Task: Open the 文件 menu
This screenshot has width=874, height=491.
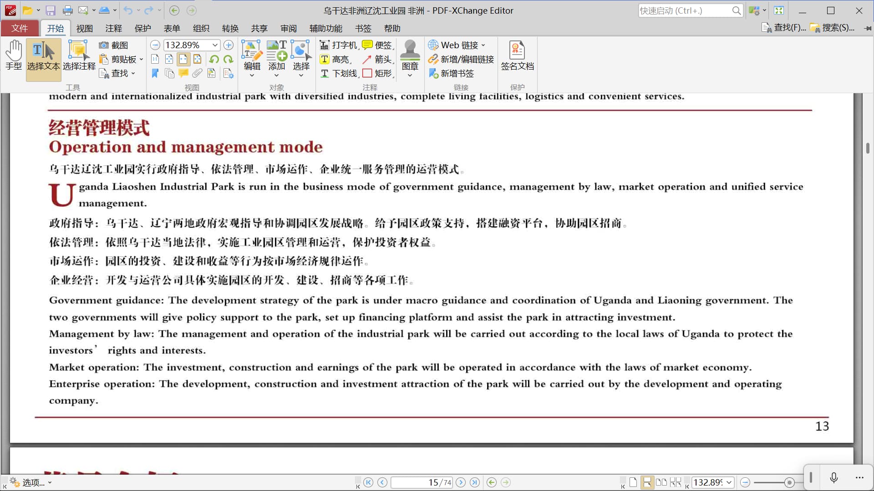Action: pos(20,28)
